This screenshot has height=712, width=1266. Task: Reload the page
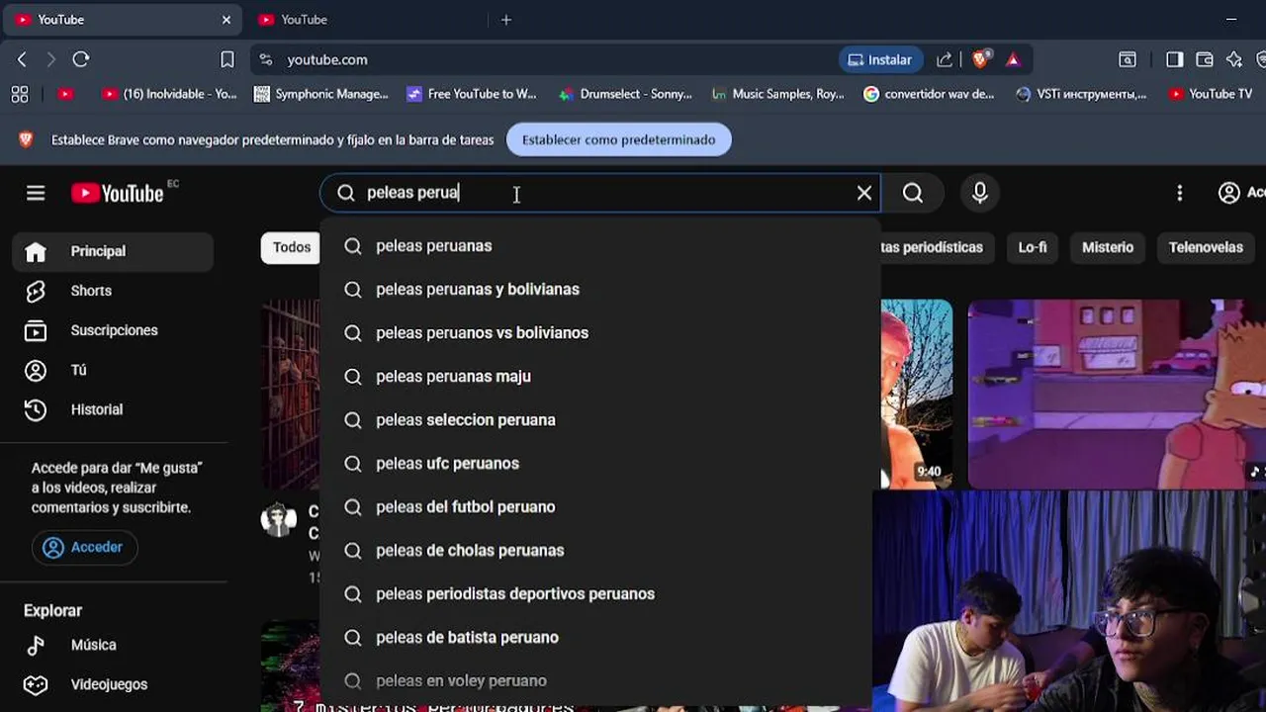pos(81,59)
